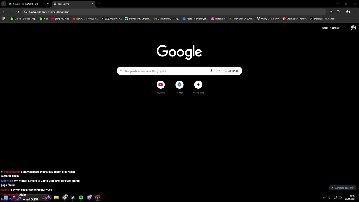Focus the Chrome address bar
This screenshot has width=359, height=202.
click(x=174, y=12)
